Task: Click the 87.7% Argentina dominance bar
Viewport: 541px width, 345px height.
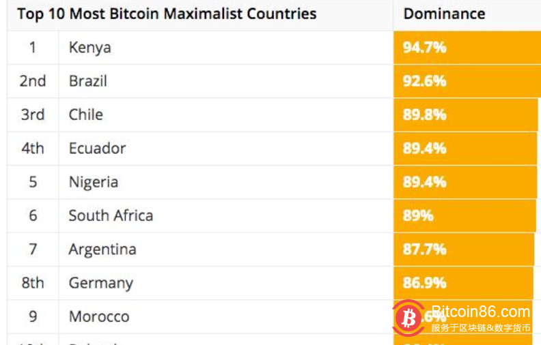Action: [463, 249]
